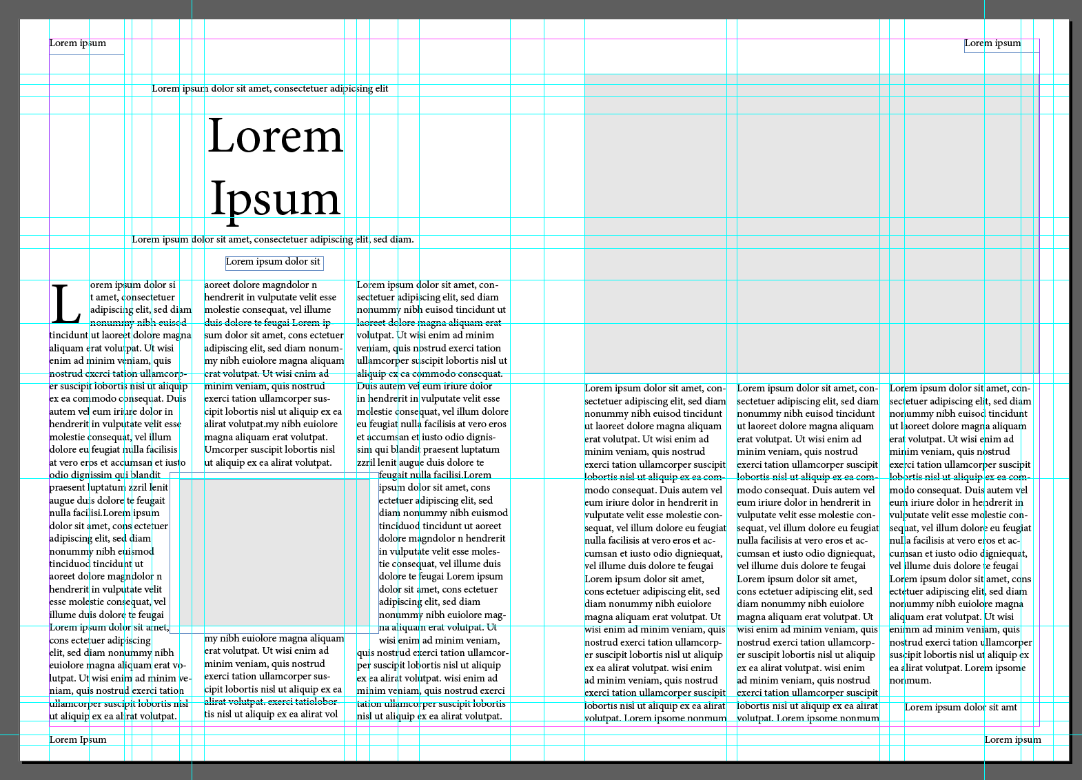Click the bottom-right "Lorem ipsum" footer text
Screen dimensions: 1082x780
[1012, 740]
